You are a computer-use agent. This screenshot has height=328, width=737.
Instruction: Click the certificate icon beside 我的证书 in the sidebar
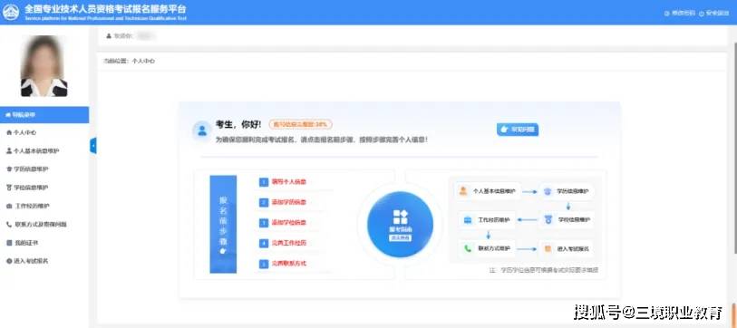click(8, 243)
